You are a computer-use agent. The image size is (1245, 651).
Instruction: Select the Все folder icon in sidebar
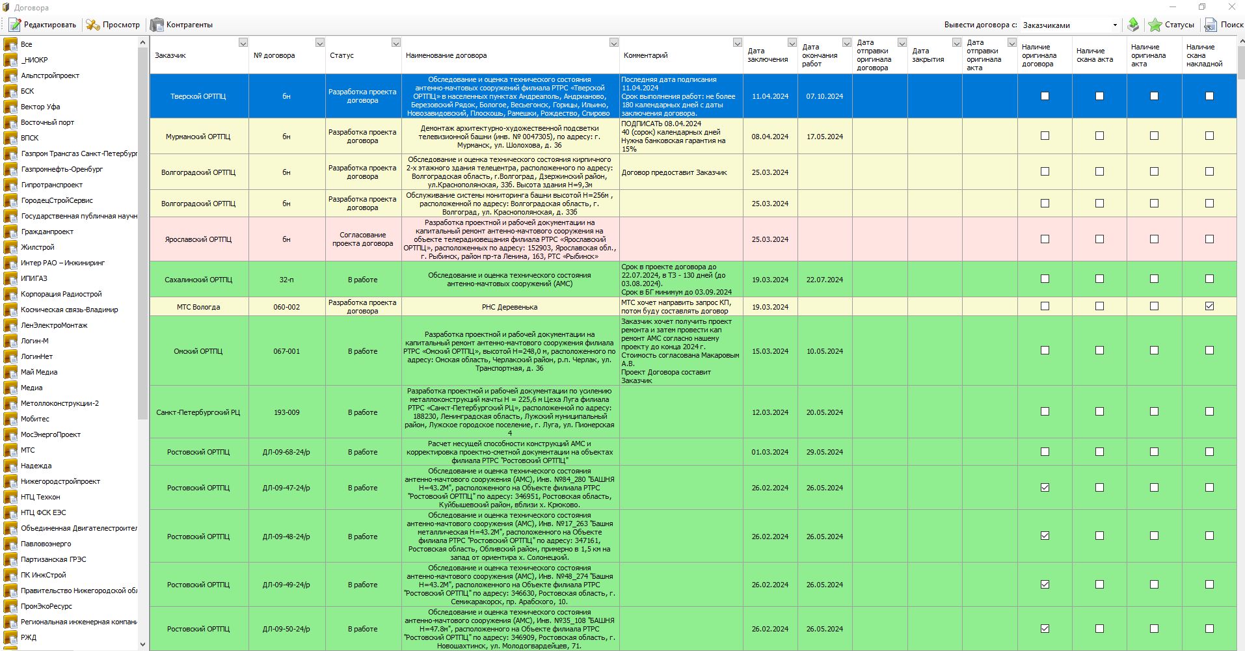tap(10, 44)
